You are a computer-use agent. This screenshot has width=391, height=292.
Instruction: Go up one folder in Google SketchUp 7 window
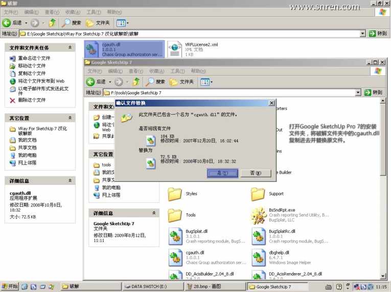pyautogui.click(x=136, y=82)
